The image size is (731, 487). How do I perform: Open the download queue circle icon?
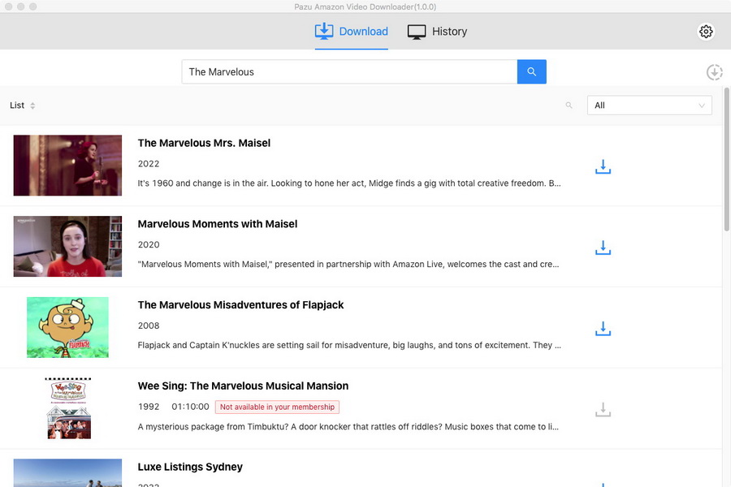coord(714,72)
